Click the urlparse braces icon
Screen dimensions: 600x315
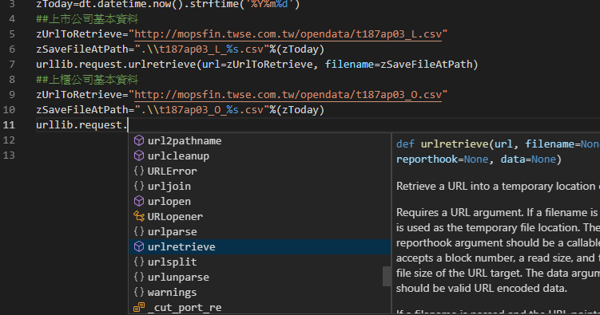click(x=138, y=231)
